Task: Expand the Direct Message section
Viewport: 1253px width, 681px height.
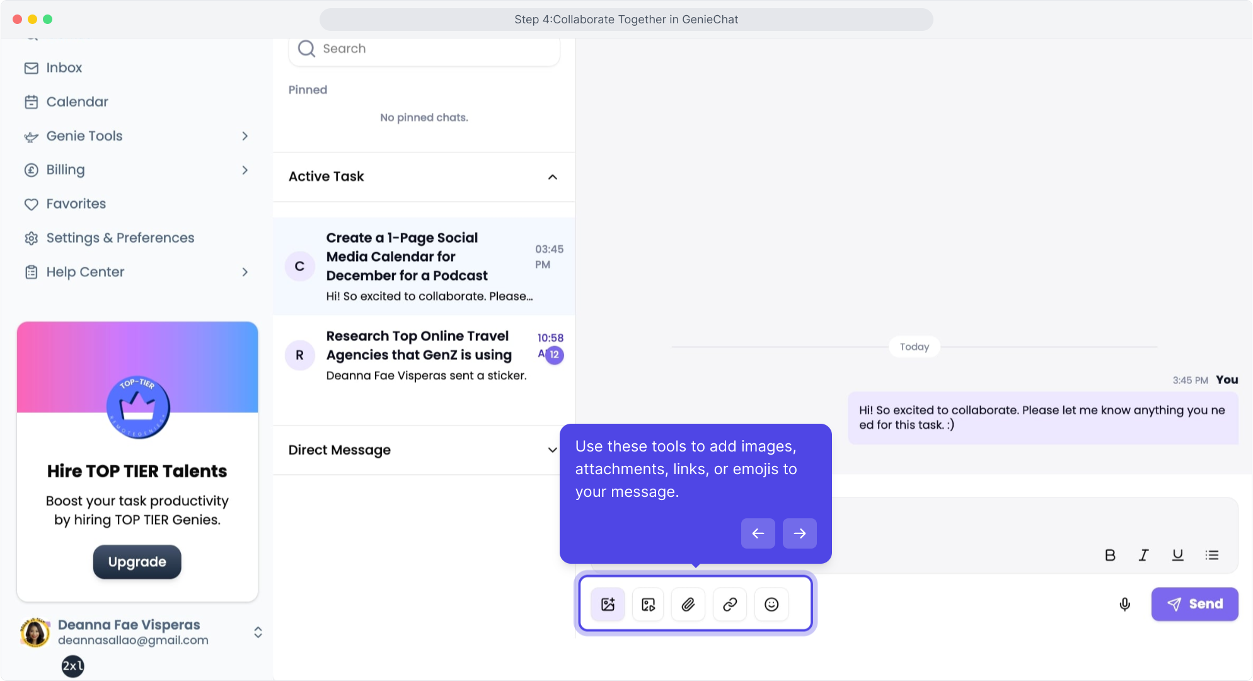Action: (x=552, y=450)
